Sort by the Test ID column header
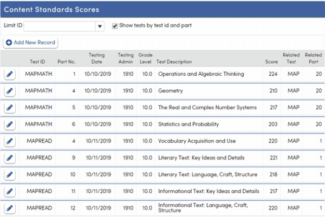The width and height of the screenshot is (325, 217). (x=38, y=62)
